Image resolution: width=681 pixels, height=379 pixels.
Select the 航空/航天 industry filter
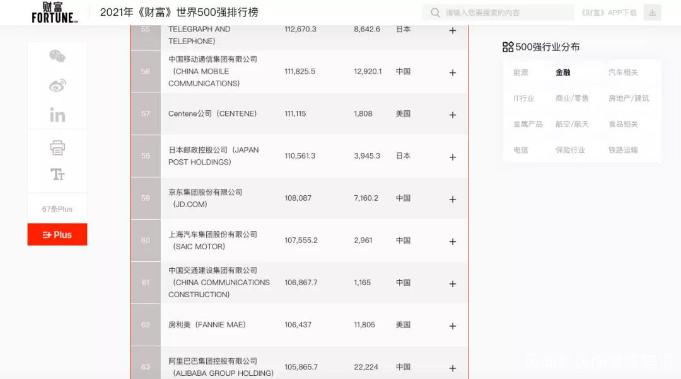click(x=572, y=124)
